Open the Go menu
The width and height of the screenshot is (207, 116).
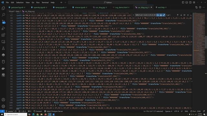point(33,2)
